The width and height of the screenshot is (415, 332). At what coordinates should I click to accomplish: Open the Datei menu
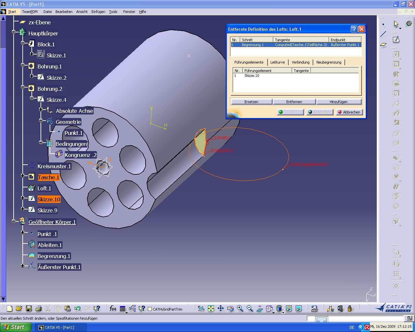[x=48, y=12]
